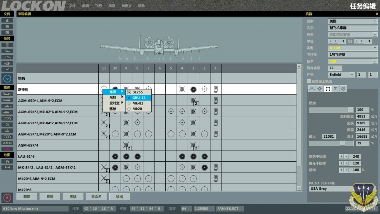Viewport: 380px width, 214px height.
Task: Open the mission briefing clipboard icon
Action: [x=7, y=45]
